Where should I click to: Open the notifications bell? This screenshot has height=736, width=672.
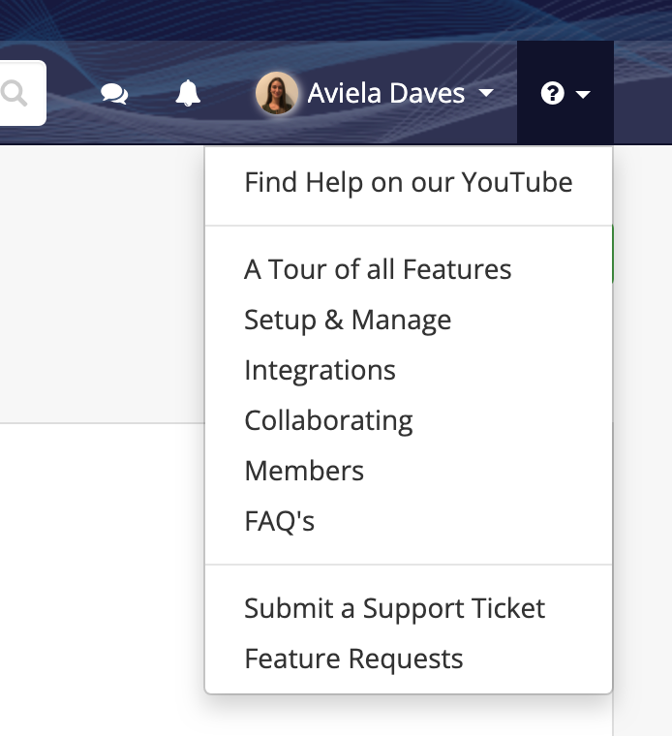[x=188, y=93]
